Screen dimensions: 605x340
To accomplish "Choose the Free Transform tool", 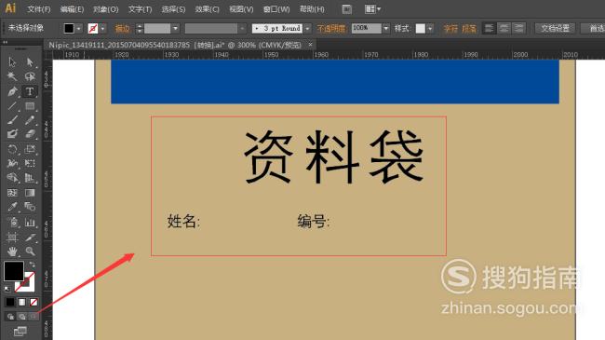I will pyautogui.click(x=30, y=163).
